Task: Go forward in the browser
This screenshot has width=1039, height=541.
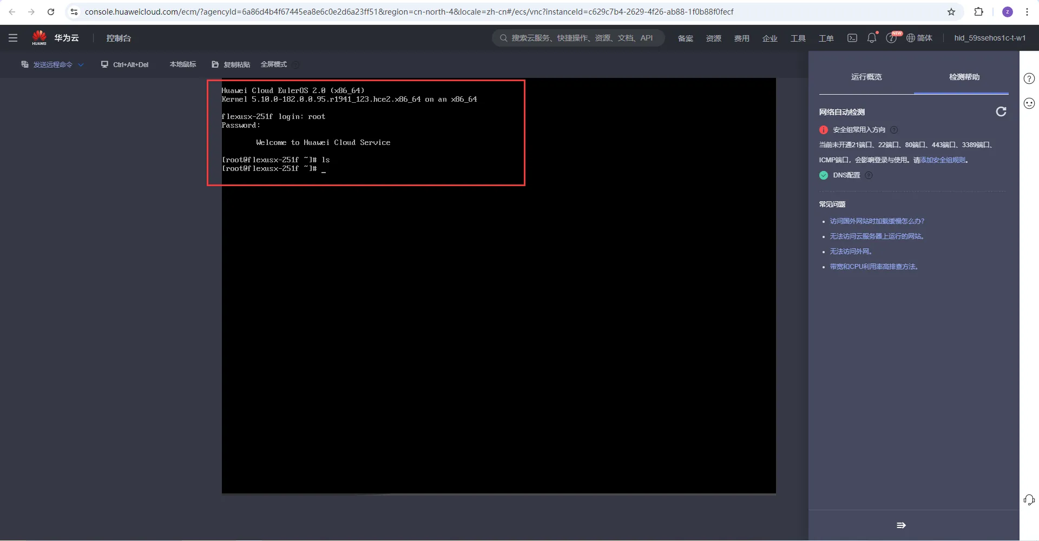Action: point(31,12)
